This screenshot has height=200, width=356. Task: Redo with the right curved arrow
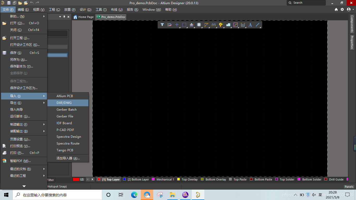pos(37,3)
